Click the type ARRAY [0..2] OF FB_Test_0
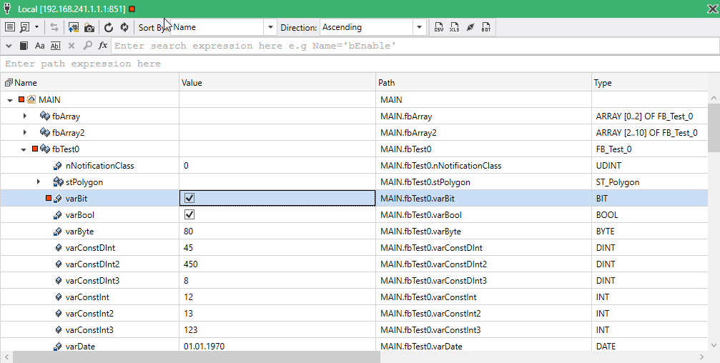This screenshot has height=363, width=720. (644, 116)
